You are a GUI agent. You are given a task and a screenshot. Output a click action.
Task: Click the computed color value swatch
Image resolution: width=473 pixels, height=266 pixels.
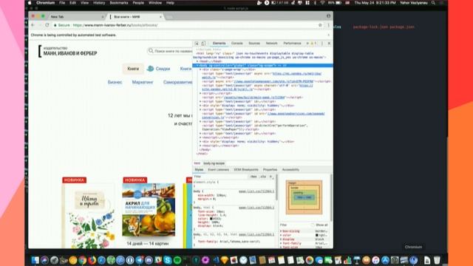pos(317,235)
